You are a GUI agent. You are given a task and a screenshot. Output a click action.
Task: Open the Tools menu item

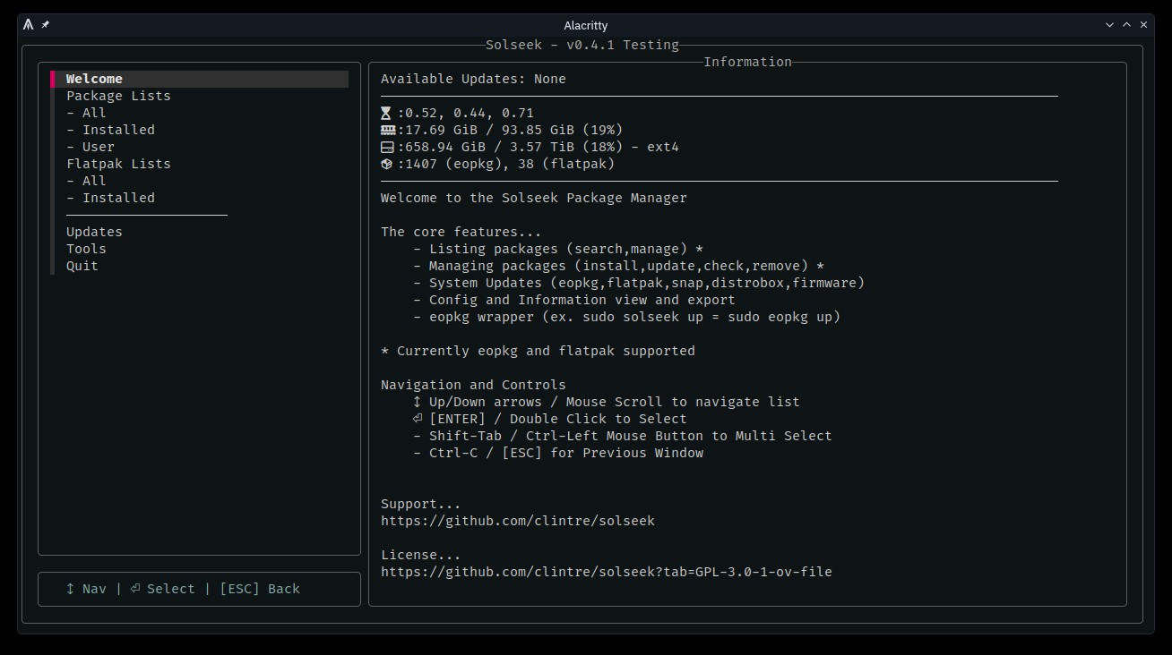pyautogui.click(x=86, y=249)
